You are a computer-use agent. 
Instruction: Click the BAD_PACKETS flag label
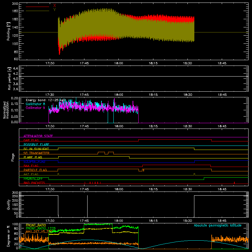pos(34,183)
